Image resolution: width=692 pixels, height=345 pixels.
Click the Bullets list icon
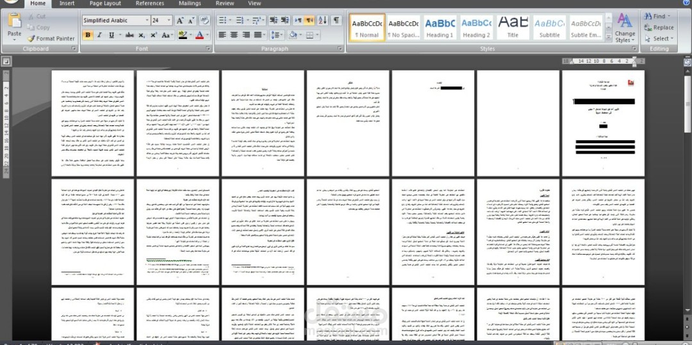222,20
